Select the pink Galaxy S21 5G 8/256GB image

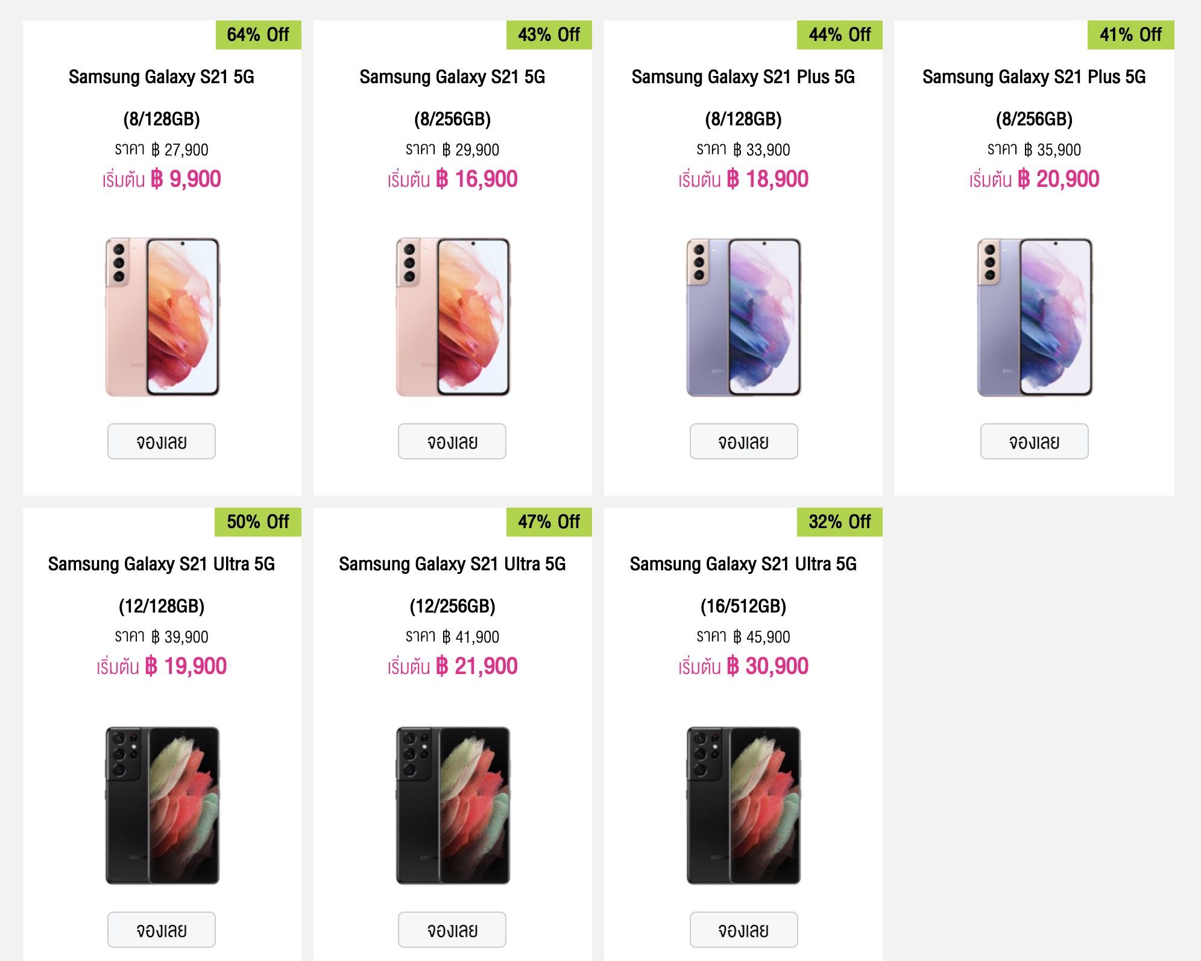453,317
